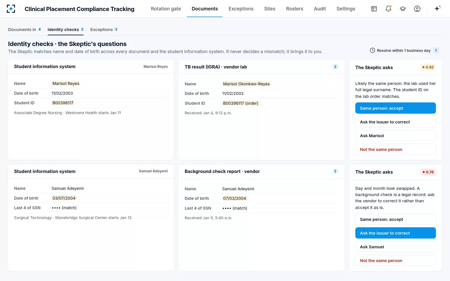Open the user account icon
Image resolution: width=450 pixels, height=281 pixels.
click(417, 9)
